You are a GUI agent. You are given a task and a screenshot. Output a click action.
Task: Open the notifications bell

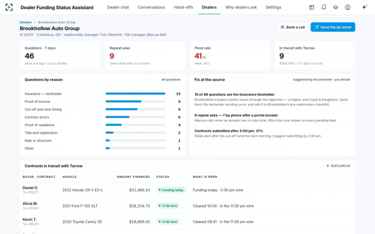click(x=324, y=7)
